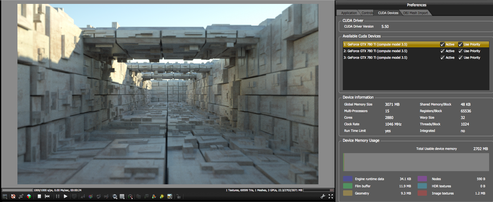Open the render region selection dropdown

tap(122, 196)
